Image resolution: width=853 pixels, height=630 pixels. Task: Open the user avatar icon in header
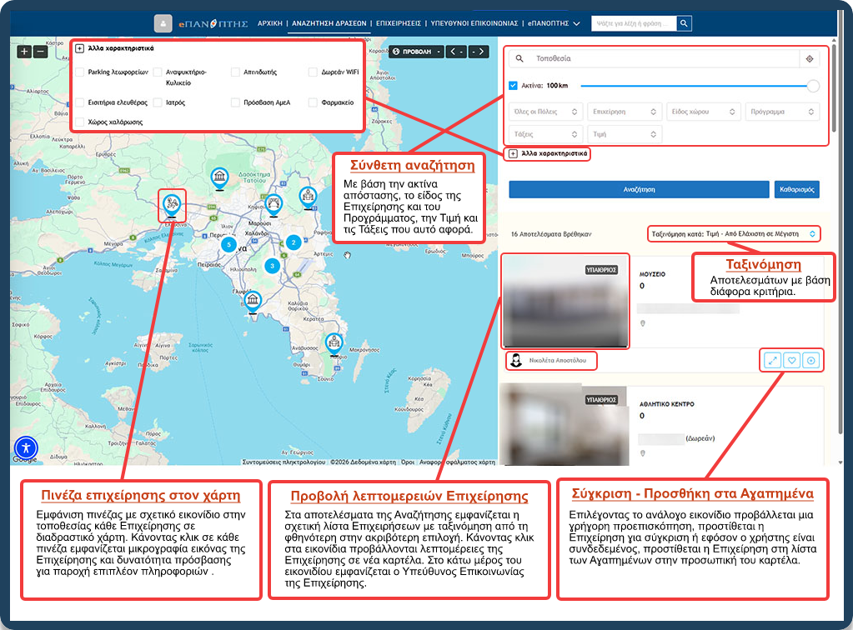click(x=163, y=23)
